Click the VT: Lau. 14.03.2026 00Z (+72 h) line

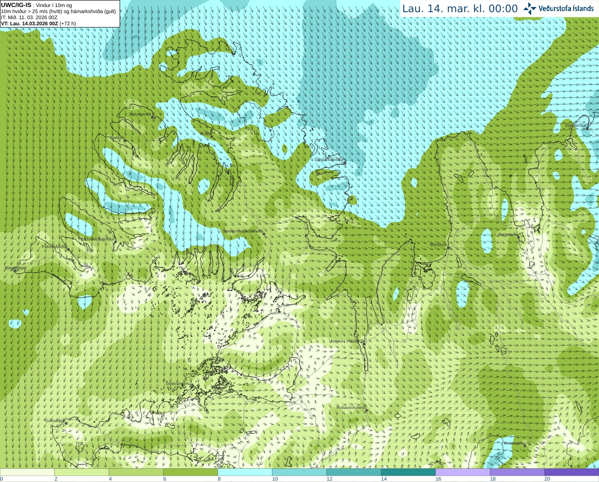click(x=38, y=23)
